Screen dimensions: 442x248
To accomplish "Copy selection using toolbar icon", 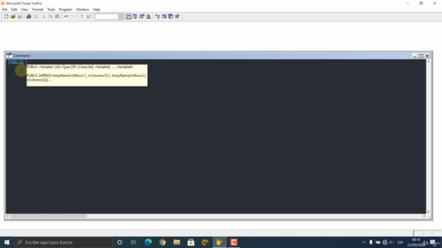I will pyautogui.click(x=50, y=17).
